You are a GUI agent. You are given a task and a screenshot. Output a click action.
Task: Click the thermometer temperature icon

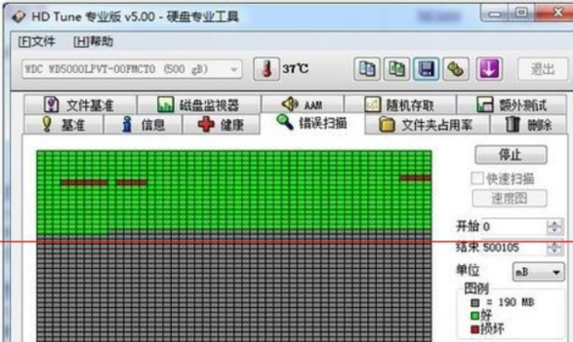click(x=266, y=68)
